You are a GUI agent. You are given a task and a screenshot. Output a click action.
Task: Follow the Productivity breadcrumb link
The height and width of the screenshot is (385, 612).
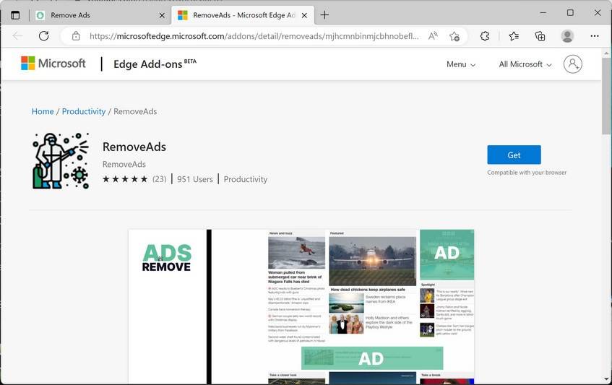[x=84, y=111]
